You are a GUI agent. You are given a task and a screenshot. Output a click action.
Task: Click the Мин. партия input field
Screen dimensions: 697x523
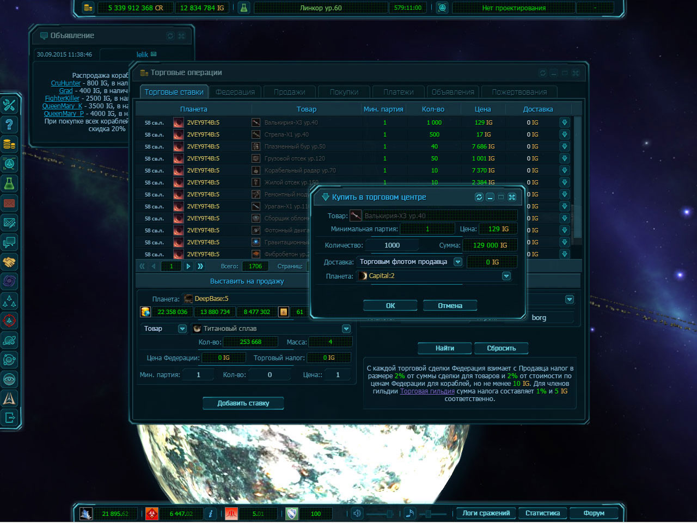tap(198, 374)
